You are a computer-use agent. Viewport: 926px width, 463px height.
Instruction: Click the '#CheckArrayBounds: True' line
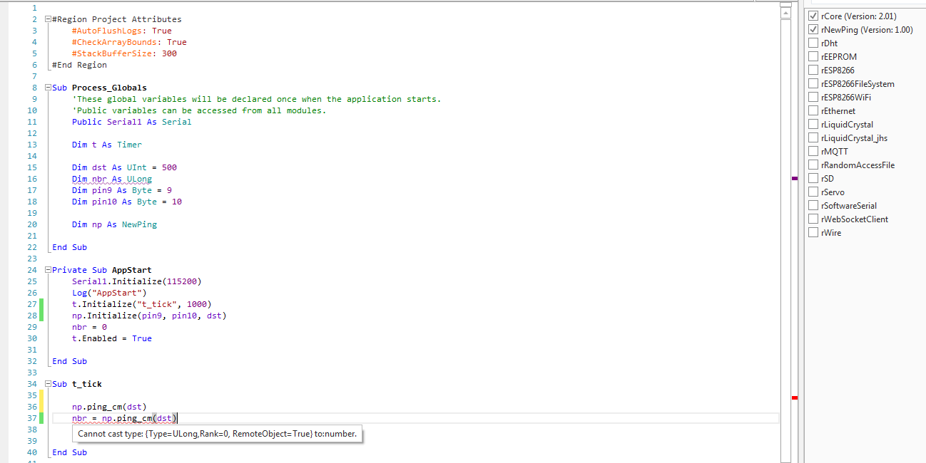click(129, 42)
